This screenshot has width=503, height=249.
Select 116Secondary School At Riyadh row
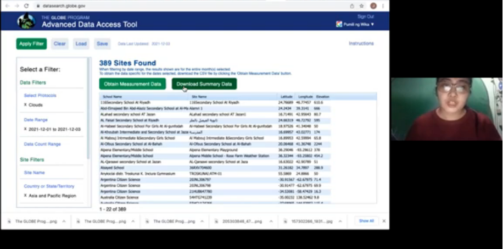point(215,102)
